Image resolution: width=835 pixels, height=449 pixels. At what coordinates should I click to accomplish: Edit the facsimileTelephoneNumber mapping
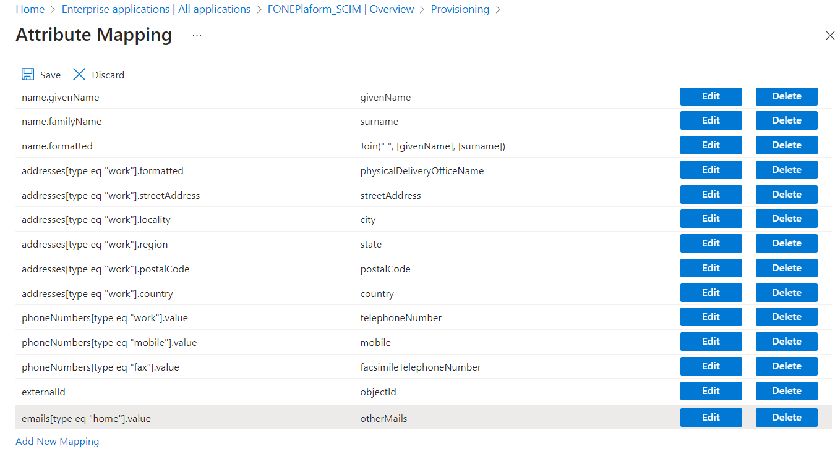[x=711, y=366]
